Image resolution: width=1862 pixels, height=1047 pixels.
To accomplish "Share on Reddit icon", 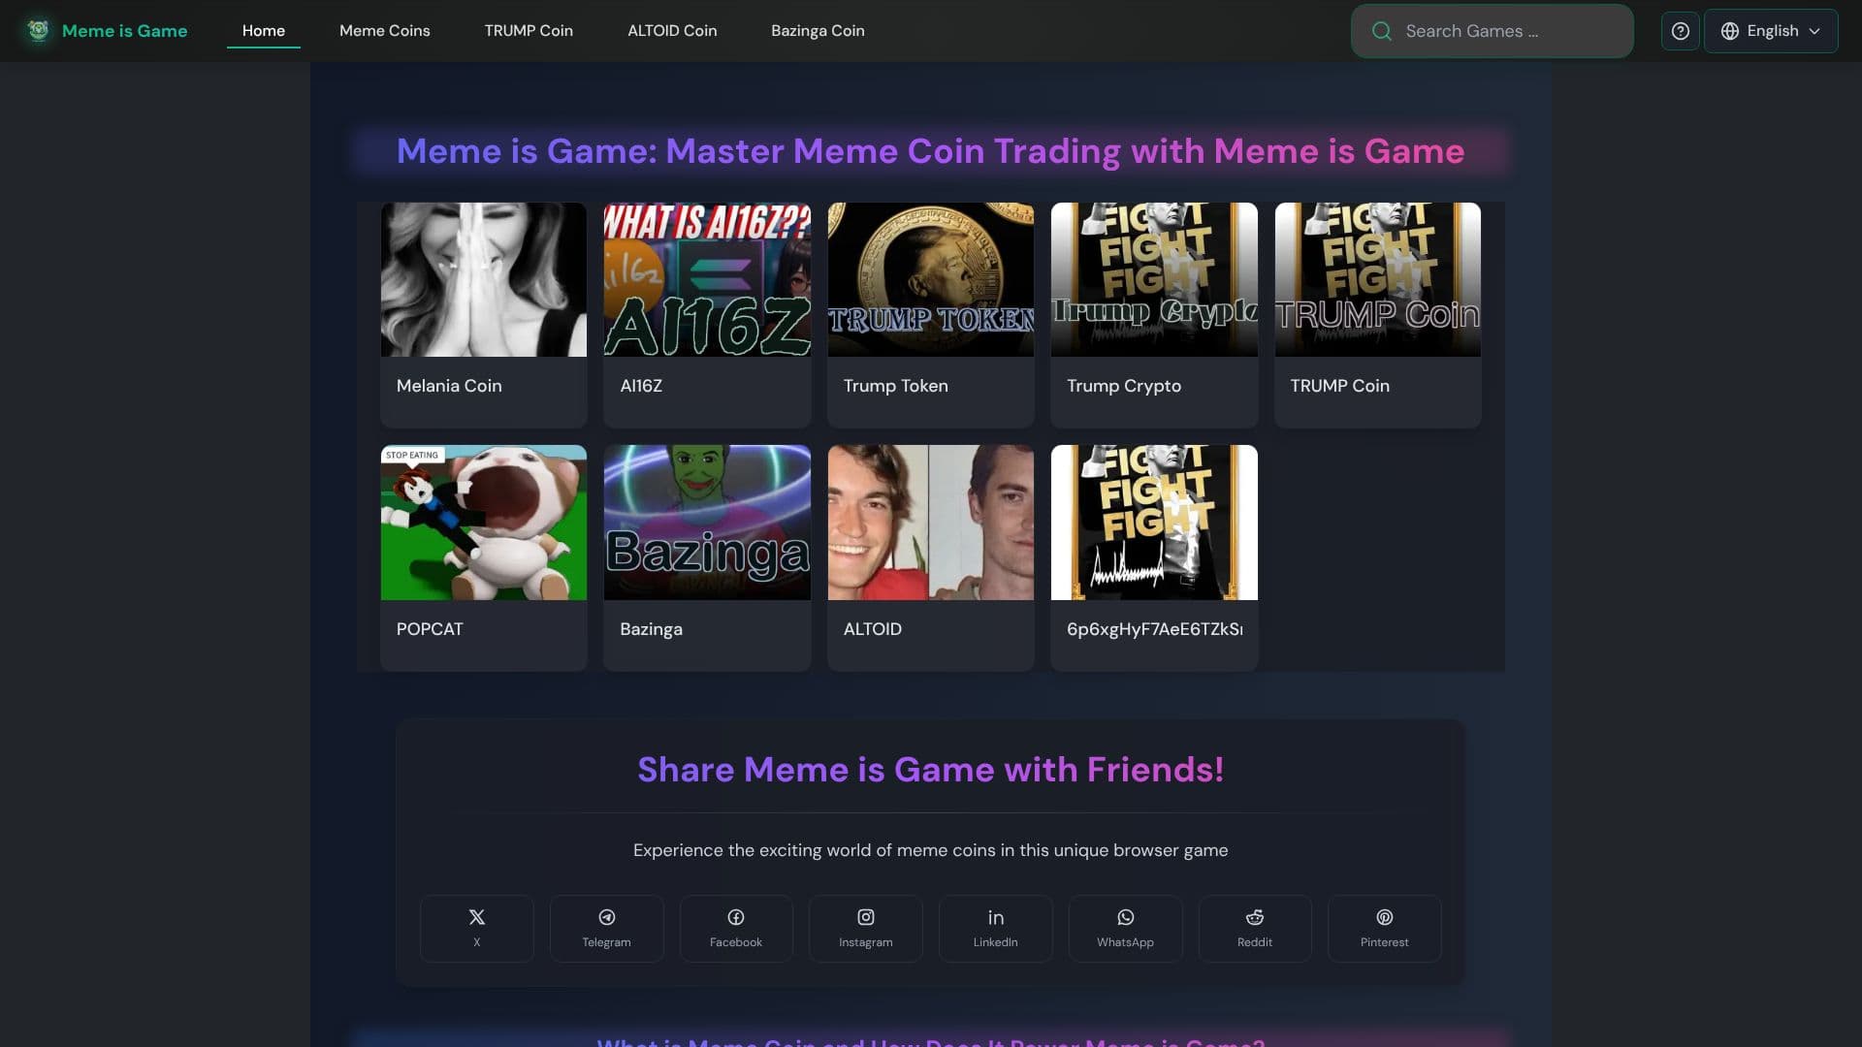I will pos(1255,917).
